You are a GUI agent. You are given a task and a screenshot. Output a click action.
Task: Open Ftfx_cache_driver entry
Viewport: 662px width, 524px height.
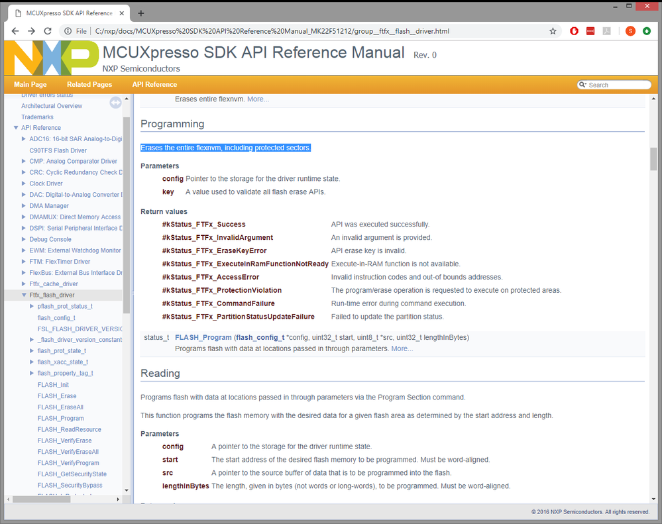[53, 284]
